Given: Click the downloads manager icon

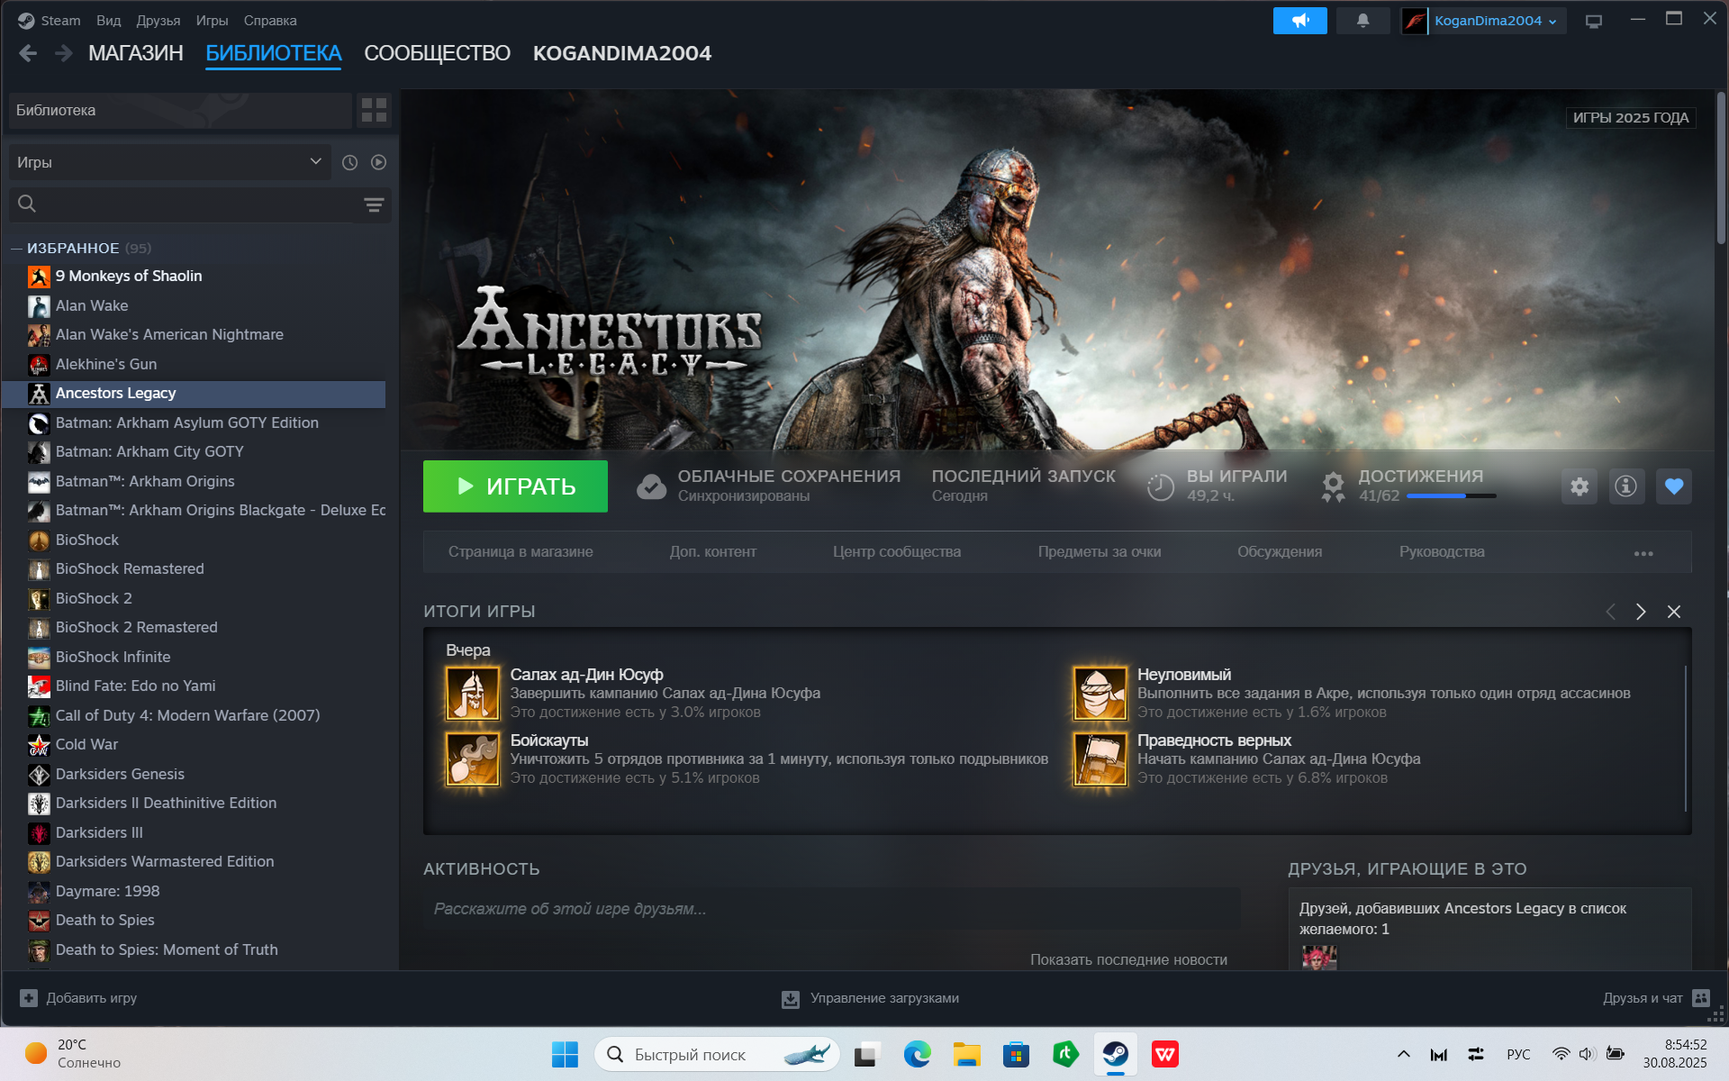Looking at the screenshot, I should 790,999.
